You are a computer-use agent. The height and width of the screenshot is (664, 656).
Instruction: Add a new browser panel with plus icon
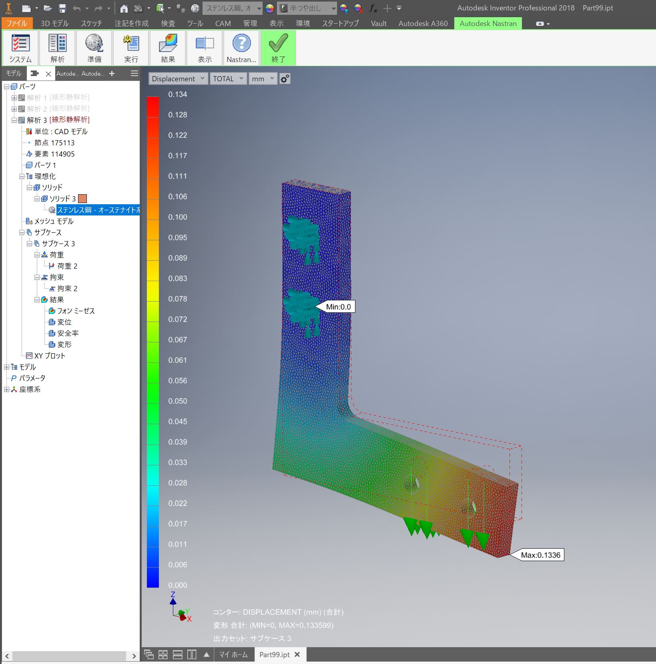pyautogui.click(x=112, y=73)
